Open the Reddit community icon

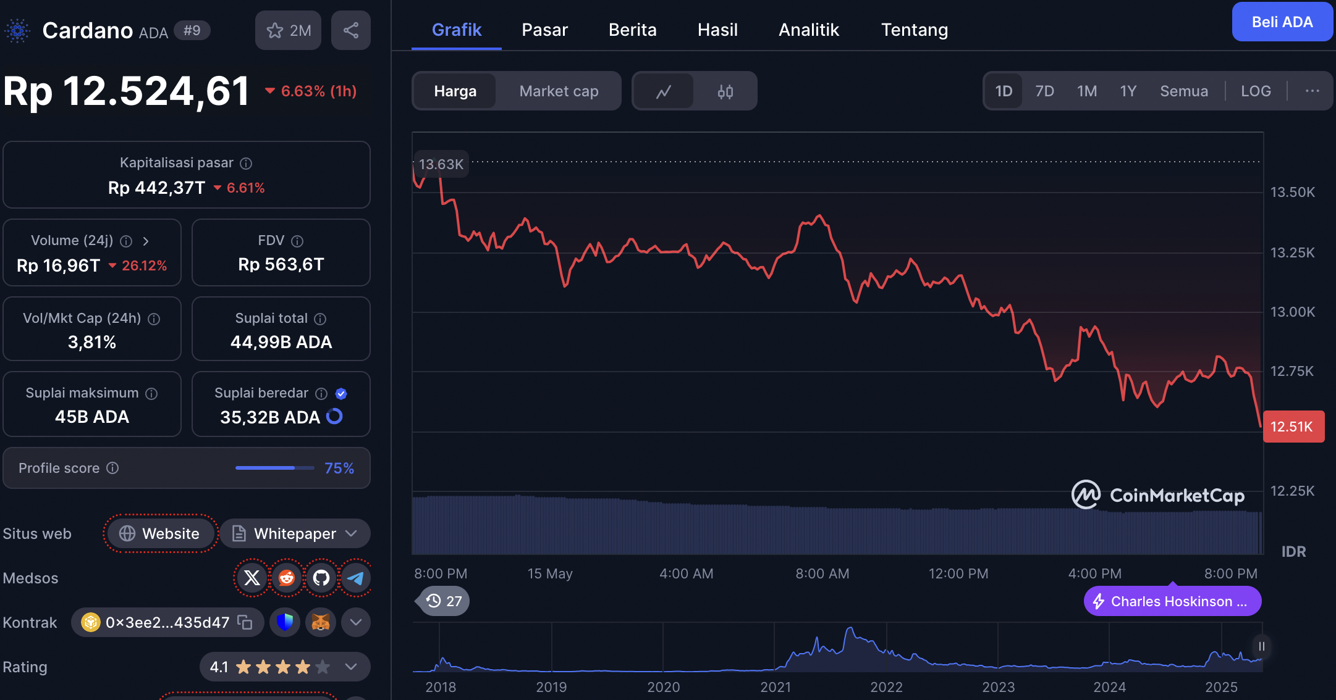click(x=287, y=578)
